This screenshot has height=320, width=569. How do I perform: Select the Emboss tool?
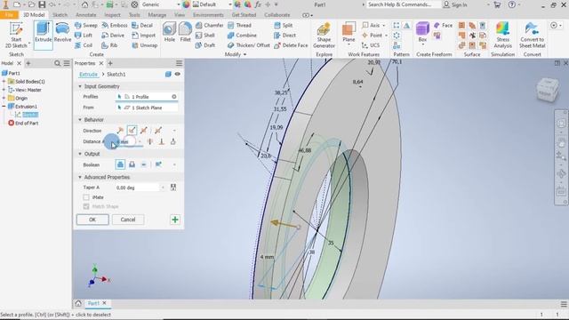pos(115,26)
